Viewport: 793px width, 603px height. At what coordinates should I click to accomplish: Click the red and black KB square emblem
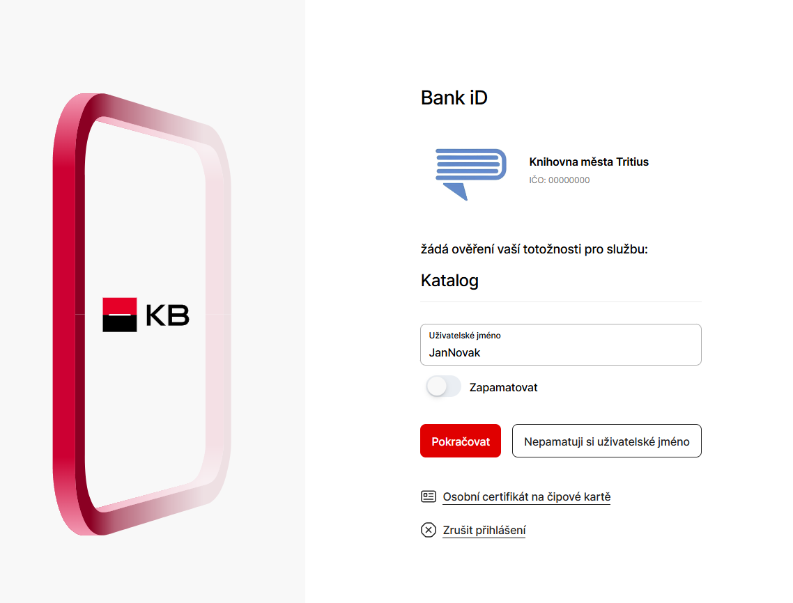(120, 315)
